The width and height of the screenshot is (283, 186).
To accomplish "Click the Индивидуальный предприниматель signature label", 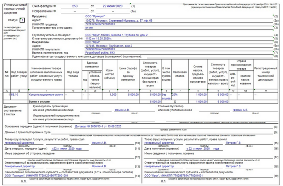I will (56, 118).
